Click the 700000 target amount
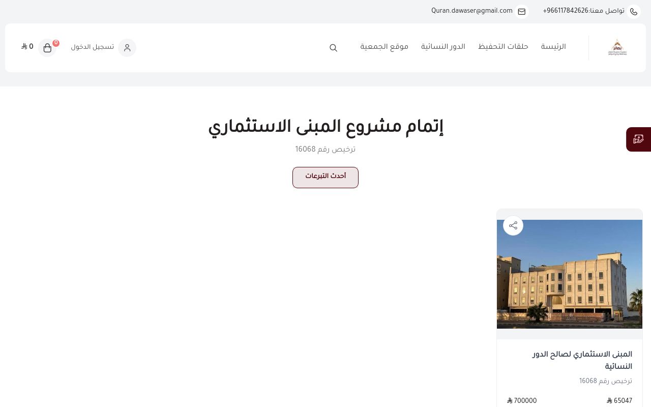Screen dimensions: 651x407 pyautogui.click(x=522, y=401)
